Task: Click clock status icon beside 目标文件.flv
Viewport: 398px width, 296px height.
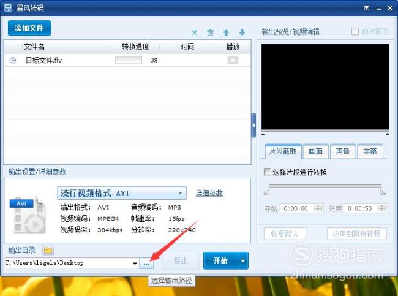Action: coord(13,60)
